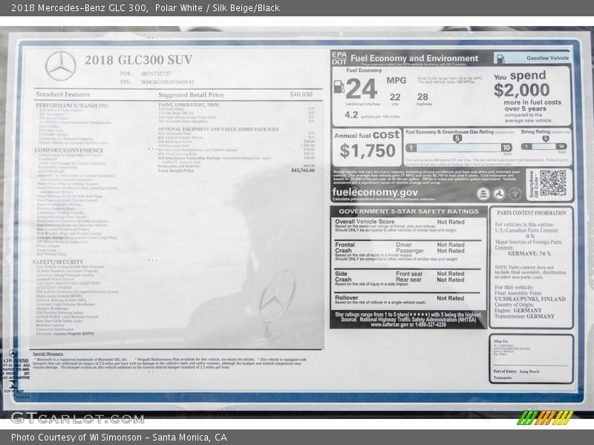The image size is (594, 445).
Task: Click the EPA DOT badge in the header
Action: tap(339, 58)
